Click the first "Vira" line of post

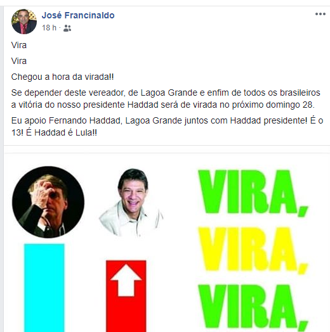point(19,45)
